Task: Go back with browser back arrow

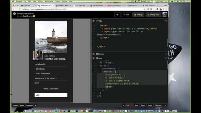Action: (14, 9)
